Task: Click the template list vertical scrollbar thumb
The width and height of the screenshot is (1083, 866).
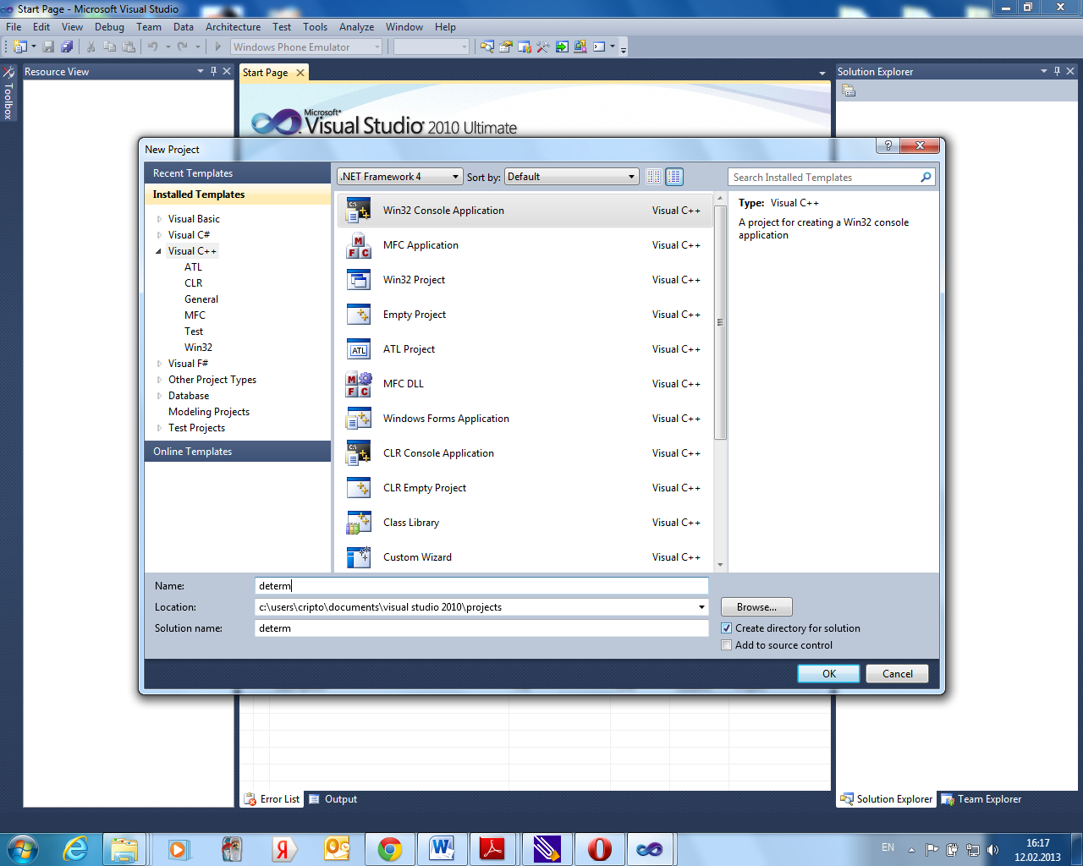Action: (x=721, y=321)
